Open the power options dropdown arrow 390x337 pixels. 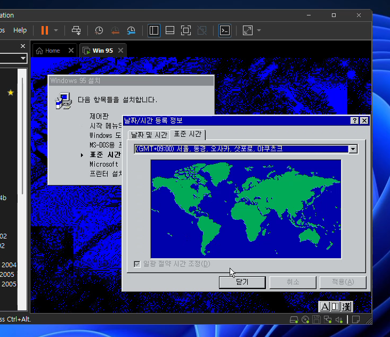(56, 30)
